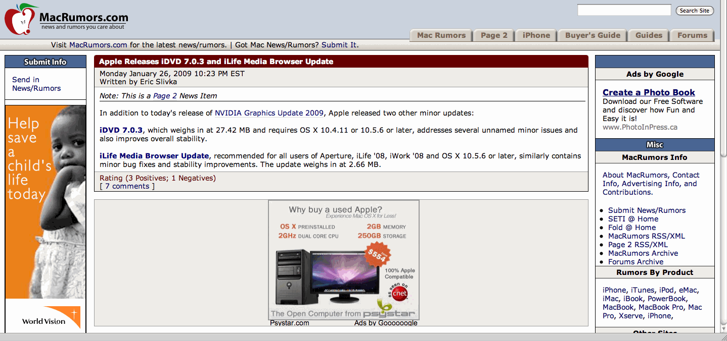Open NVIDIA Graphics Update 2009 link
The image size is (727, 341).
tap(269, 113)
